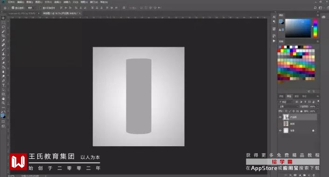Open workspace switcher in options bar
329x177 pixels.
[320, 8]
